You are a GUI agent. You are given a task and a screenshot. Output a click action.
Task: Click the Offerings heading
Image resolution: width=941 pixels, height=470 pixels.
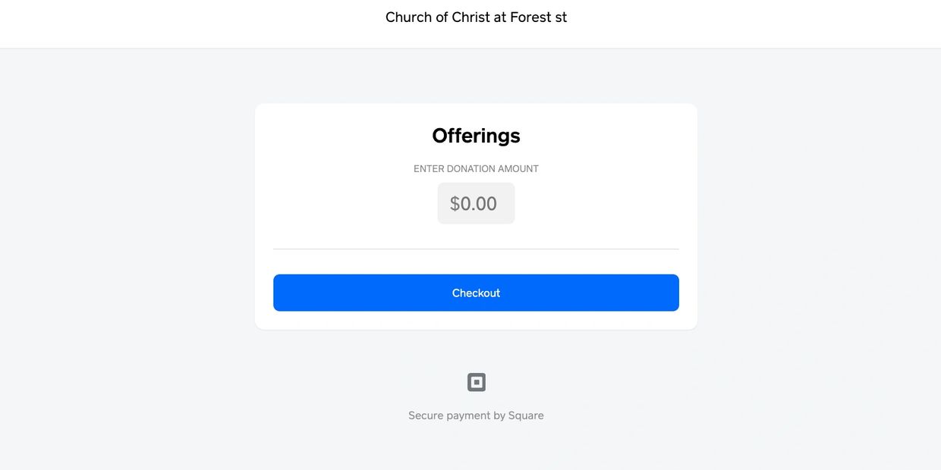coord(476,135)
